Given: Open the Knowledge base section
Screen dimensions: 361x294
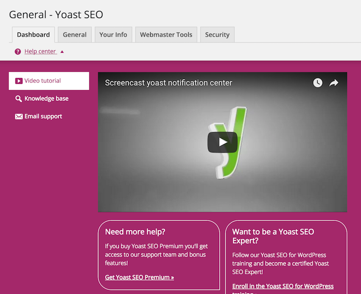Looking at the screenshot, I should click(42, 99).
